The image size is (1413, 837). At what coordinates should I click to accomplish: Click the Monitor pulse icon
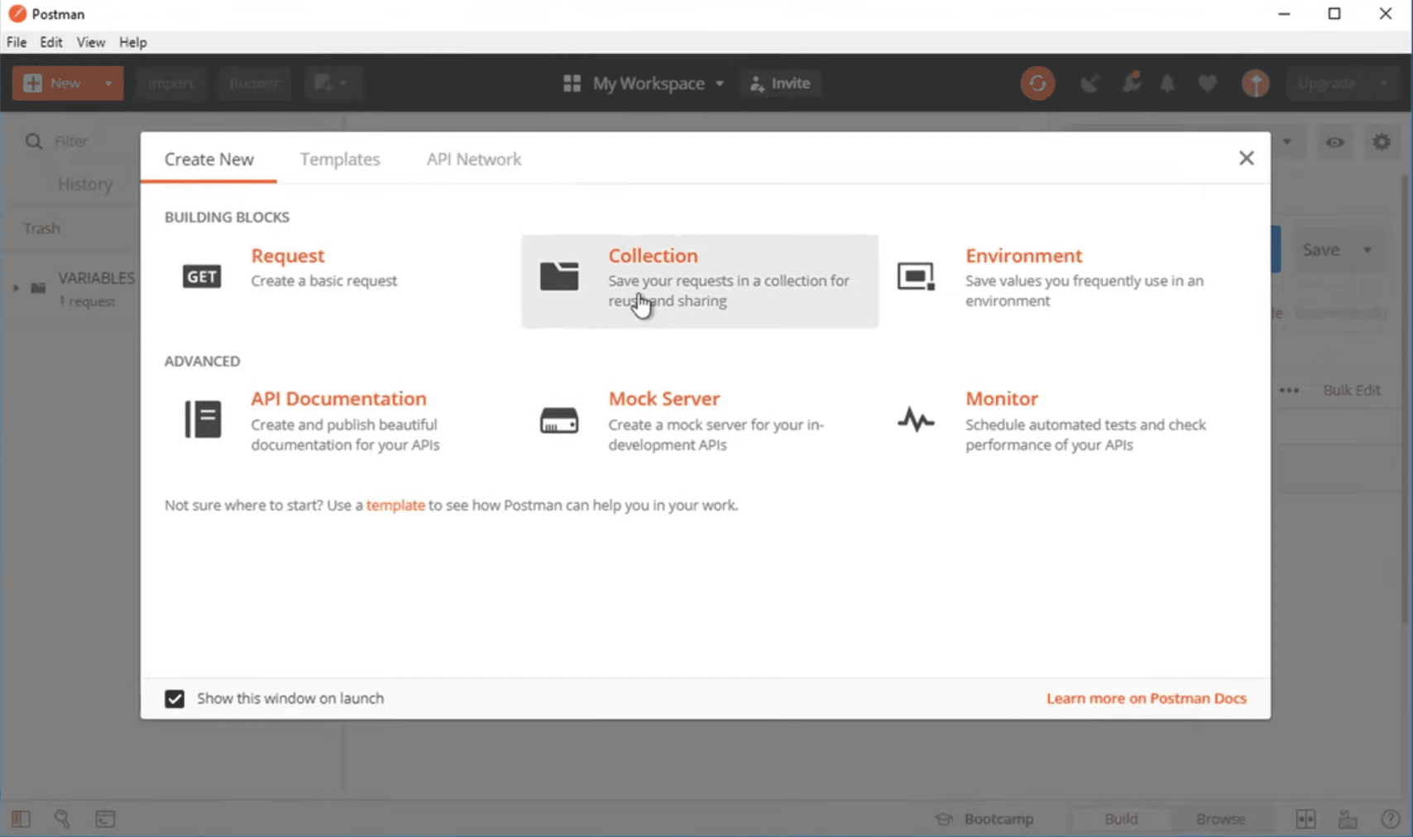(x=916, y=420)
